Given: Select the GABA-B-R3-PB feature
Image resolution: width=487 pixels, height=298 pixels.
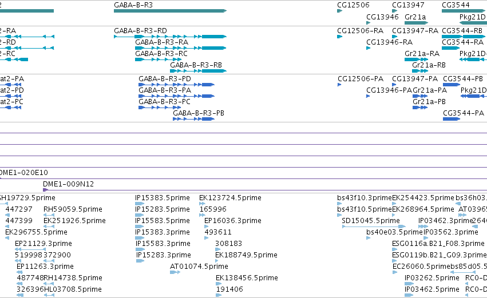Looking at the screenshot, I should coord(199,113).
